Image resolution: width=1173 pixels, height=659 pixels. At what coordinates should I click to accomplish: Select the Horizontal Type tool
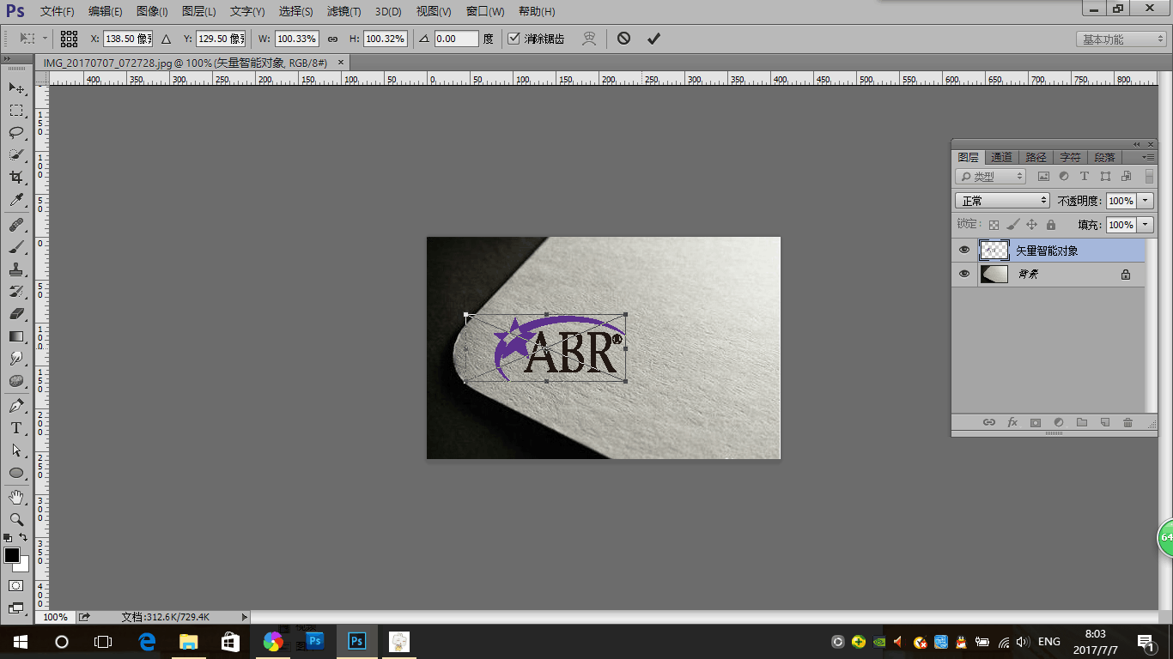pyautogui.click(x=16, y=427)
